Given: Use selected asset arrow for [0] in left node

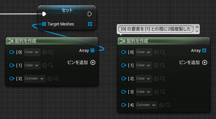Looking at the screenshot, I should tap(45, 52).
